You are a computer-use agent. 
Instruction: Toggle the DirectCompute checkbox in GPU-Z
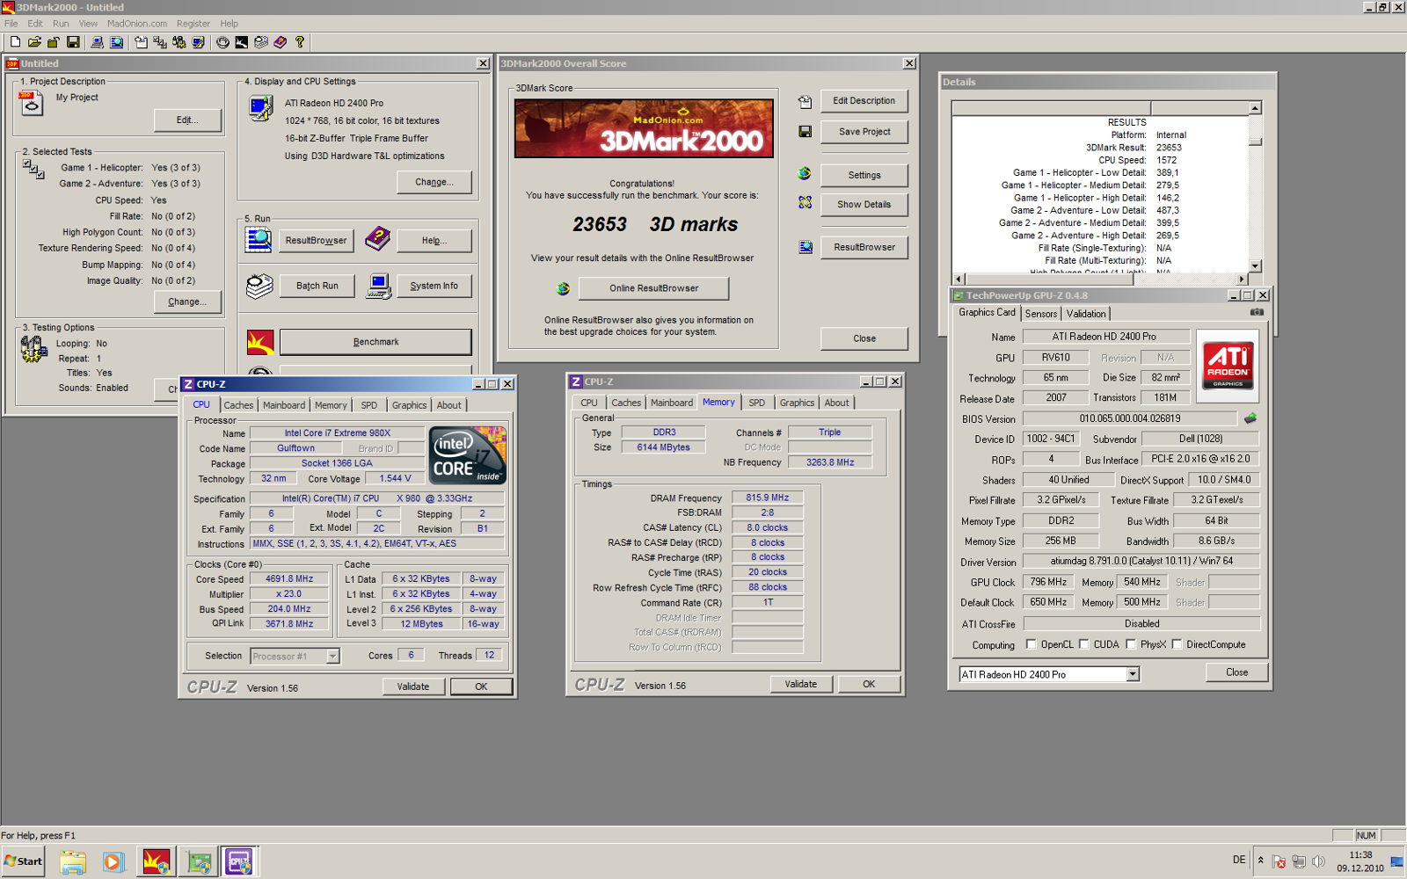point(1177,644)
